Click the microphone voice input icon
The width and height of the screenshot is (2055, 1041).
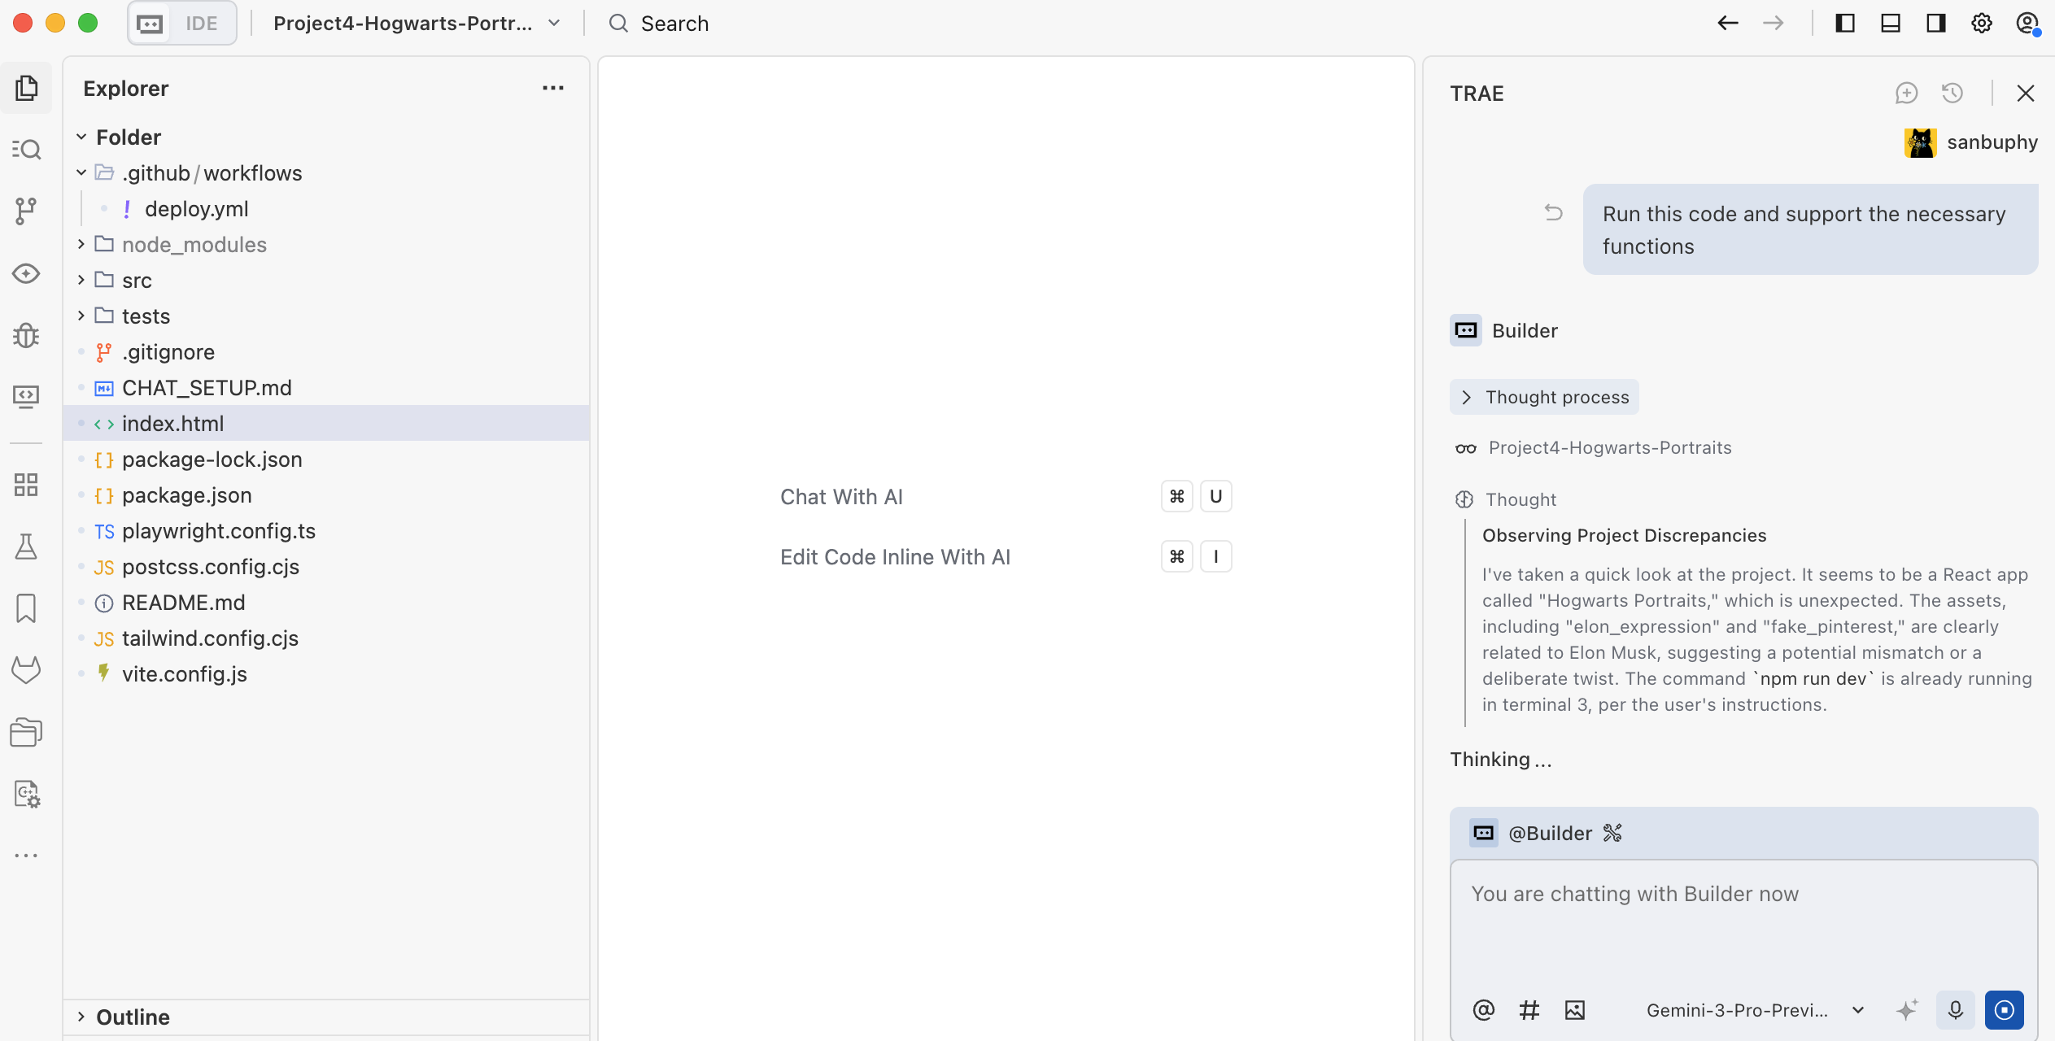pyautogui.click(x=1956, y=1010)
